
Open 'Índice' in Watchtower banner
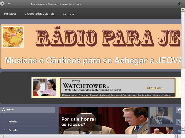pyautogui.click(x=167, y=95)
